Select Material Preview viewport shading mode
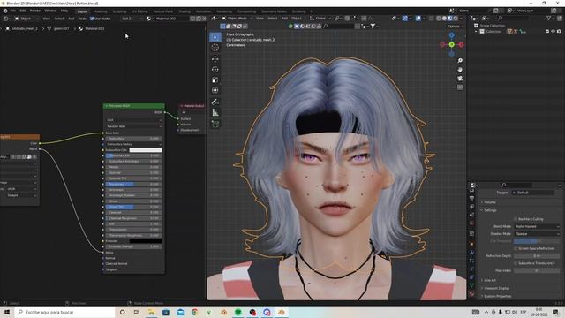565x318 pixels. click(x=449, y=18)
